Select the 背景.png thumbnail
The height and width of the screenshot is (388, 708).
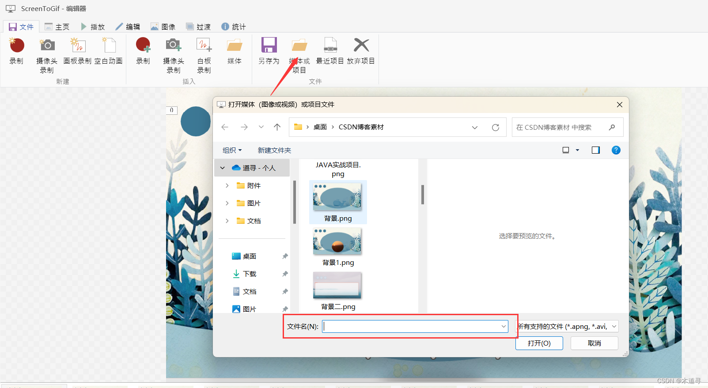(x=337, y=197)
